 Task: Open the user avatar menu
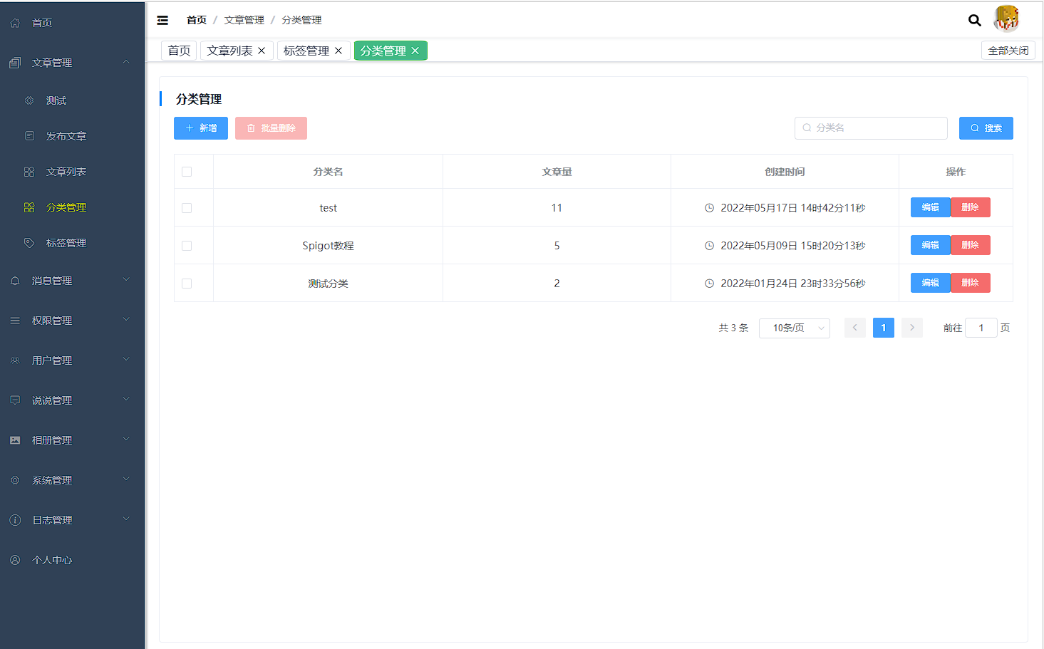point(1006,19)
